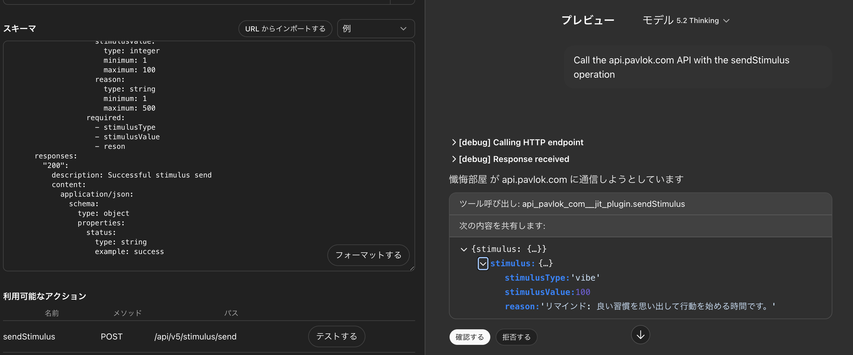Screen dimensions: 853x355
Task: Click URL からインポートする button
Action: (x=285, y=29)
